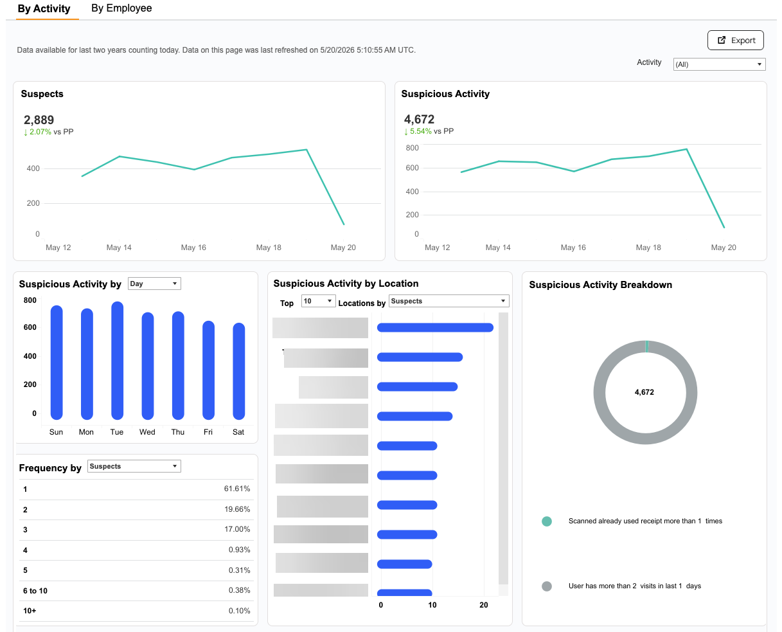This screenshot has width=782, height=632.
Task: Select the By Activity tab
Action: point(44,9)
